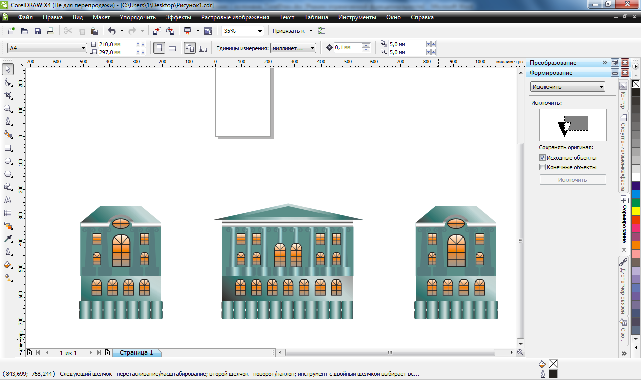Enable the 'Конечные объекты' checkbox
The height and width of the screenshot is (380, 641).
click(542, 167)
